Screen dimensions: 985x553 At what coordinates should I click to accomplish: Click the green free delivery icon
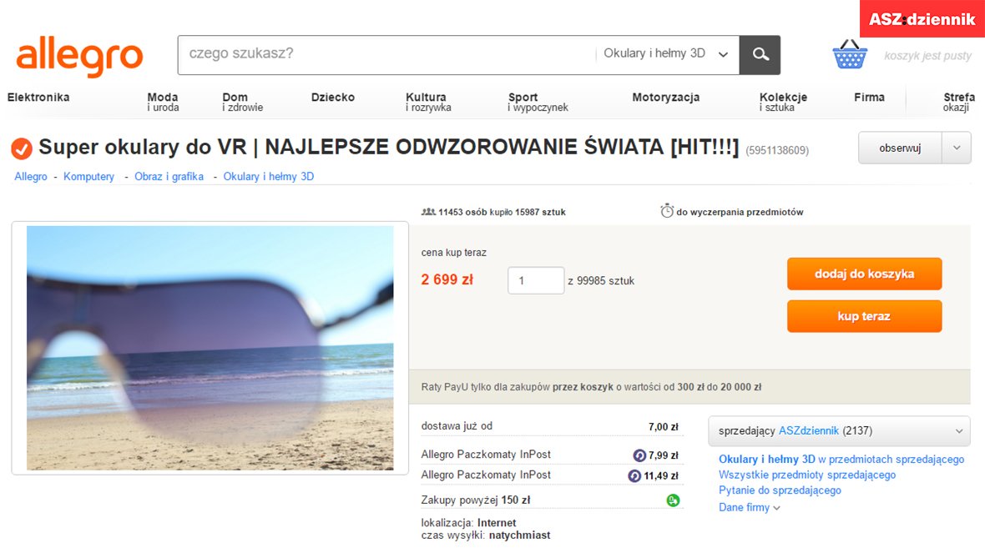[673, 500]
